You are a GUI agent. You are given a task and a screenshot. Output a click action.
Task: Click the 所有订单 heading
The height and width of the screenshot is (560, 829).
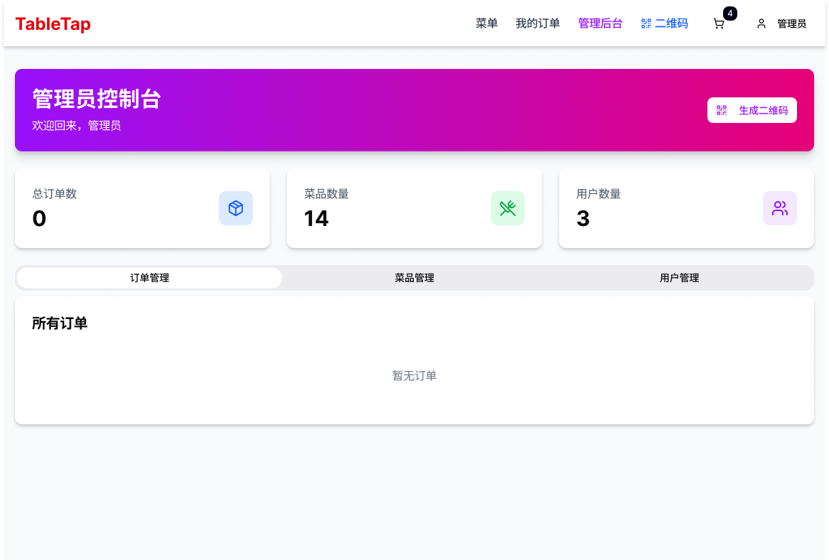point(60,323)
